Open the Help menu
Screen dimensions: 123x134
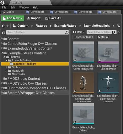35,8
